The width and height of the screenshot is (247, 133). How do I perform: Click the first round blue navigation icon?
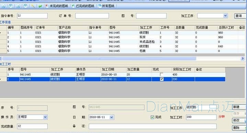point(3,6)
